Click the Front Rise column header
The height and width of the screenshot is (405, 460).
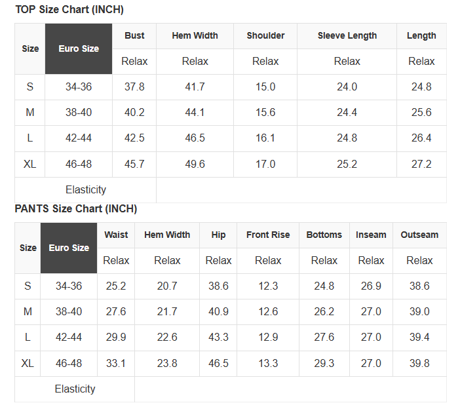268,235
